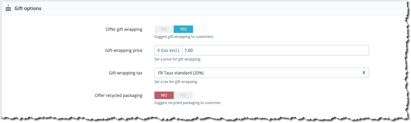411x123 pixels.
Task: Click the Offer recycled packaging label
Action: coord(118,95)
